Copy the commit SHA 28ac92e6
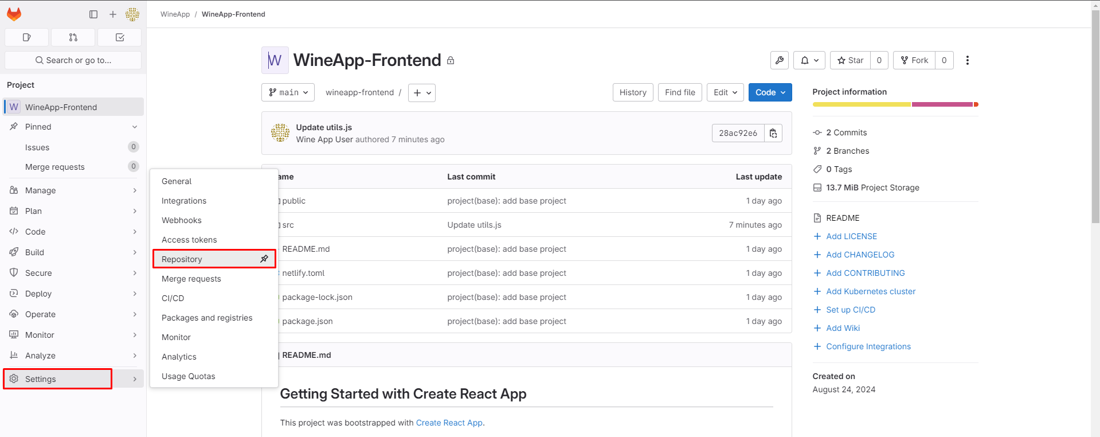Image resolution: width=1100 pixels, height=437 pixels. (773, 133)
